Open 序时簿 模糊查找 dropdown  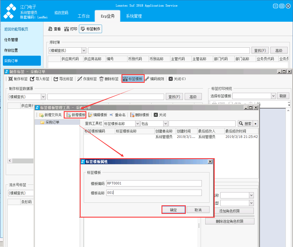[x=84, y=51]
